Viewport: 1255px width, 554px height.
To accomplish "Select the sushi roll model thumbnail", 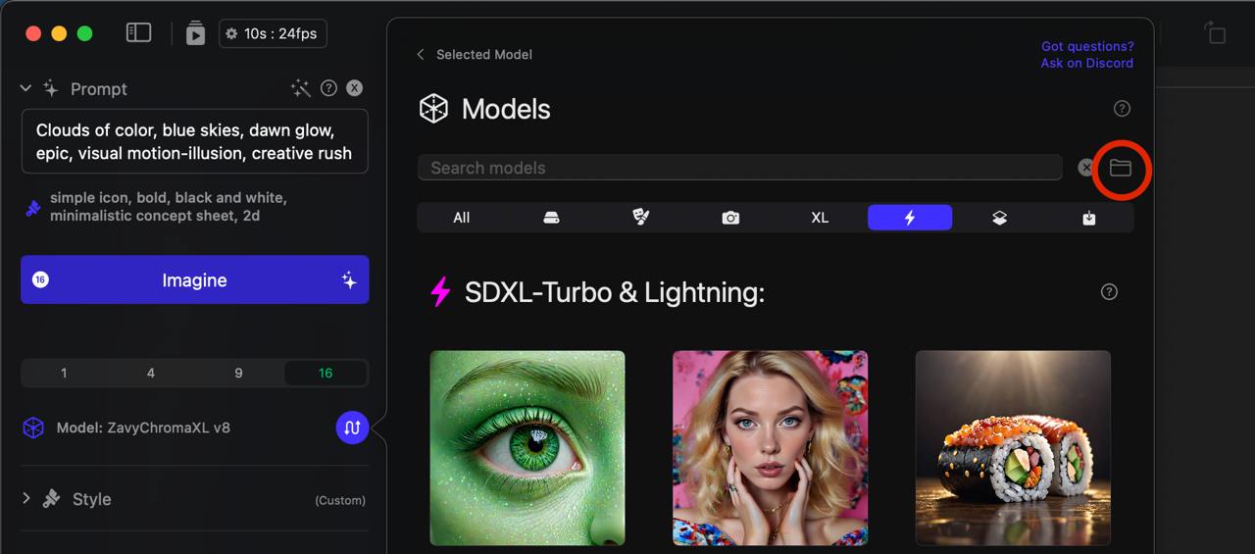I will (1013, 447).
